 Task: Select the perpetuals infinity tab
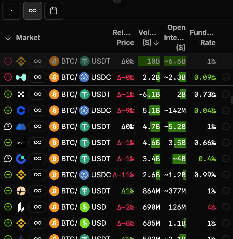point(33,11)
